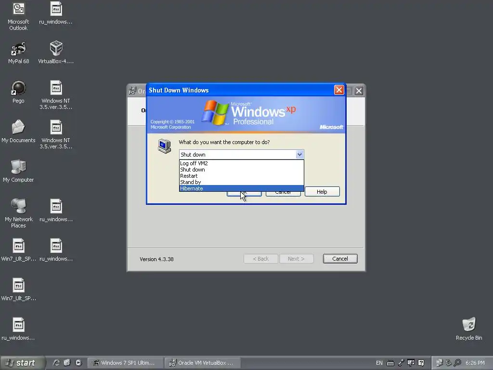Choose Shut down from the dropdown list

[242, 170]
